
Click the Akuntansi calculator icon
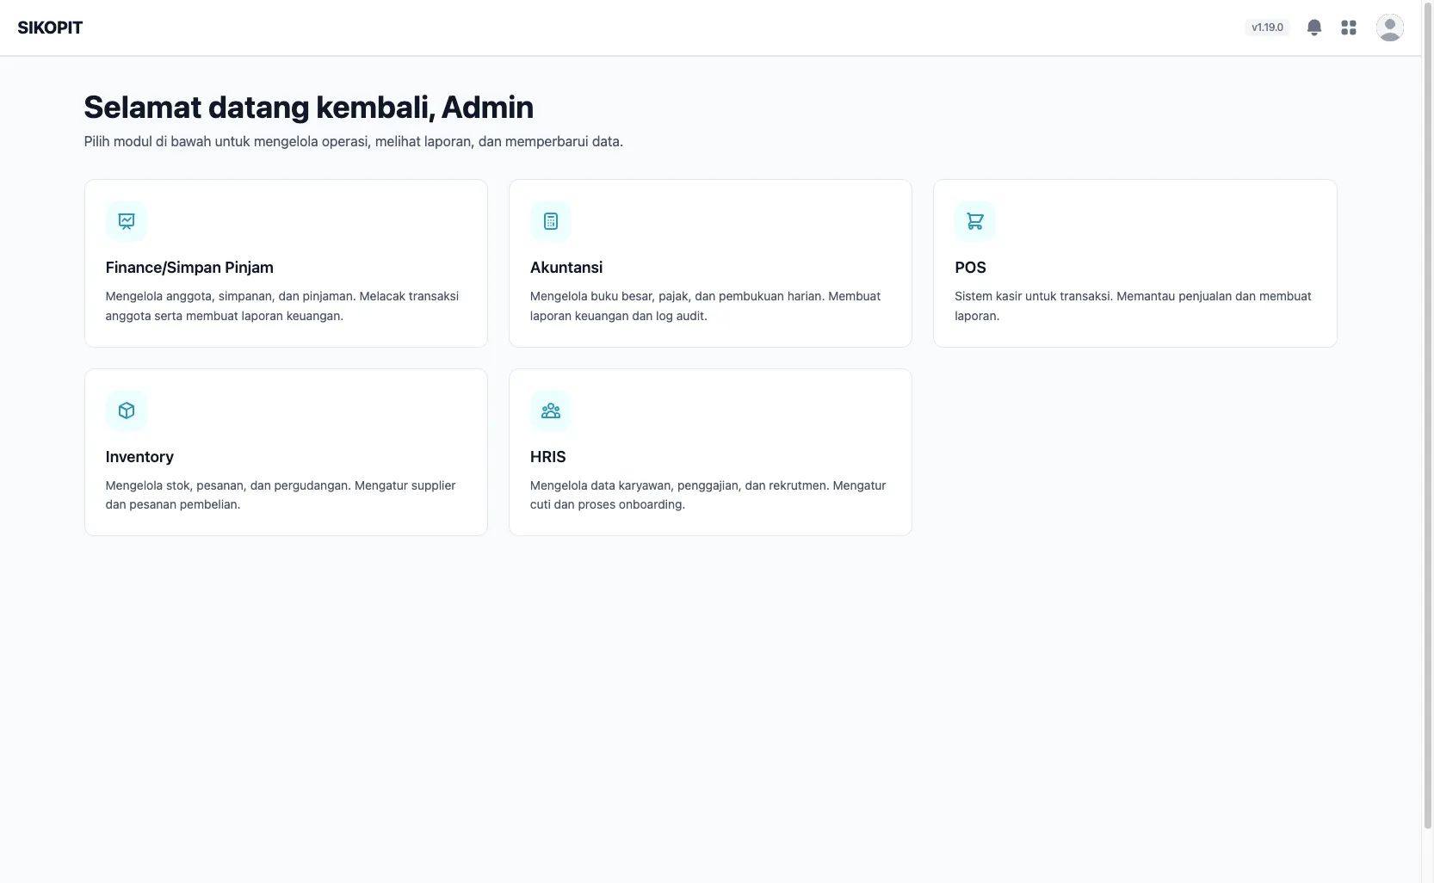pos(551,221)
